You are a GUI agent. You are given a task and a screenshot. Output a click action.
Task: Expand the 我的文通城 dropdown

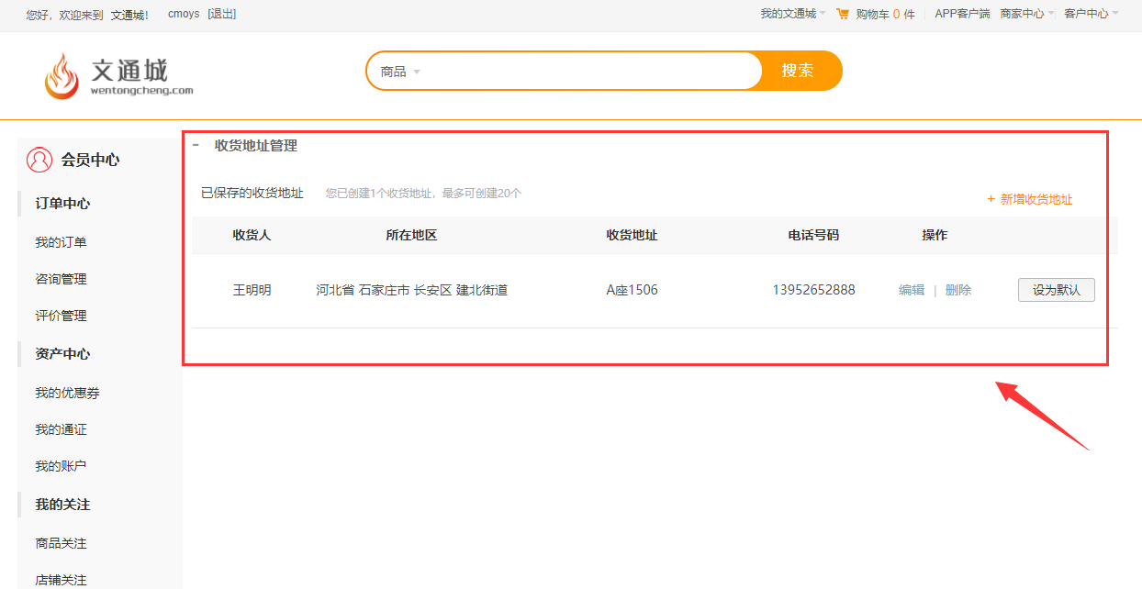(x=793, y=14)
